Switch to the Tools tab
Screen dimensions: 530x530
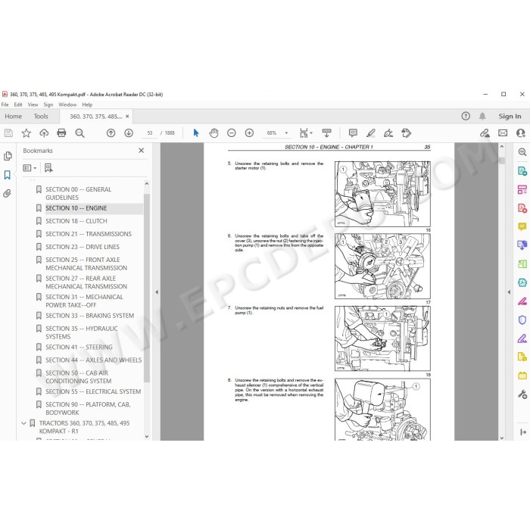(x=41, y=117)
